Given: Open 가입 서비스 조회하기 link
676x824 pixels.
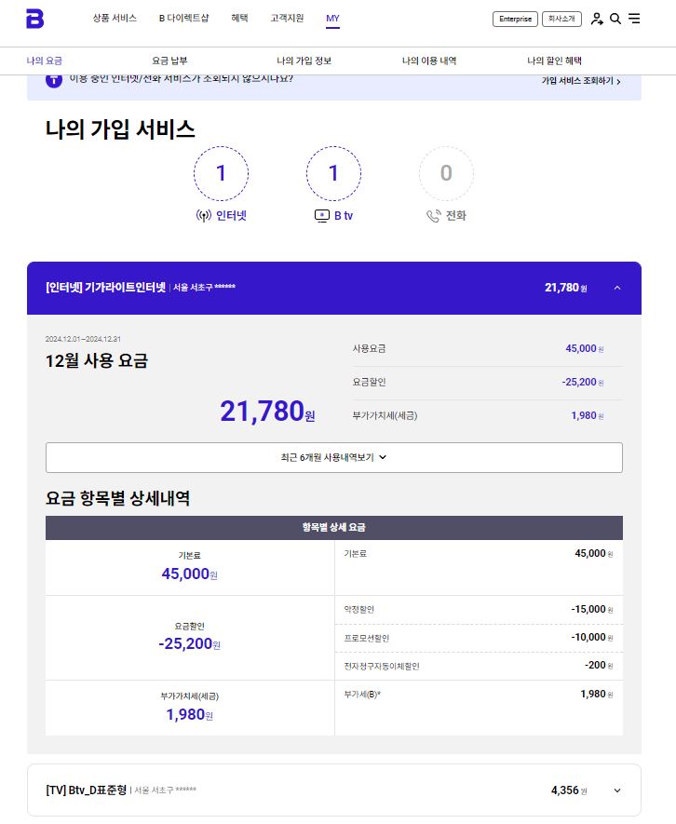Looking at the screenshot, I should 581,81.
